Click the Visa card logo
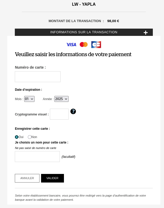This screenshot has width=164, height=208. click(x=71, y=44)
